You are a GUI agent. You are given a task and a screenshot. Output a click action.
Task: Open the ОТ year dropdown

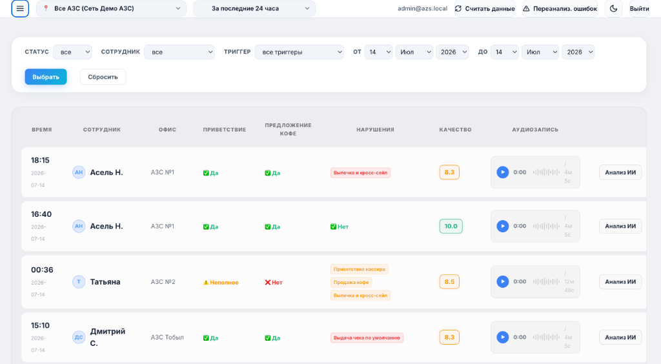tap(453, 52)
